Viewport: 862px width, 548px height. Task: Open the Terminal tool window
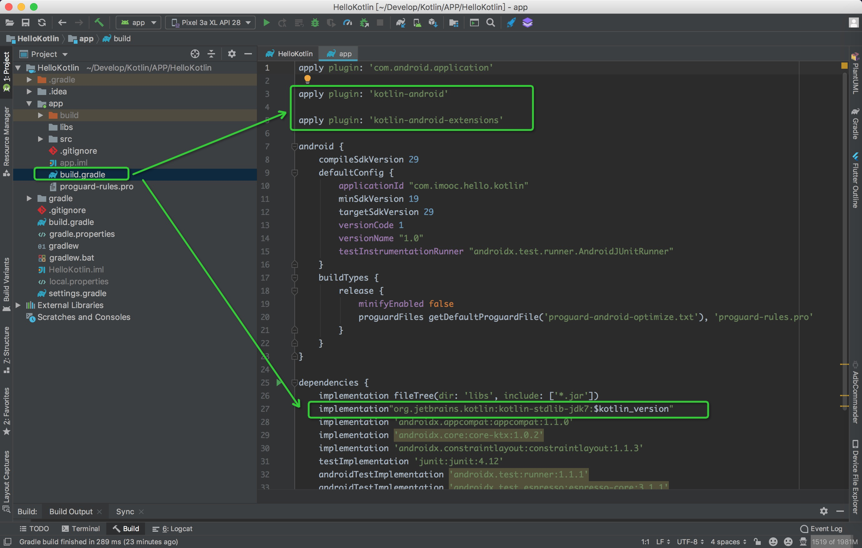click(x=81, y=528)
